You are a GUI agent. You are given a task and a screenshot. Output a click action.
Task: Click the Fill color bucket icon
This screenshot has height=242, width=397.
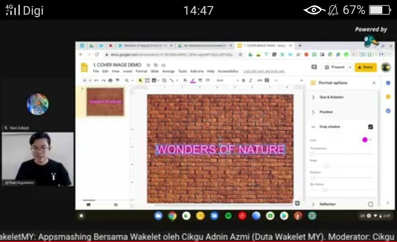[x=185, y=80]
